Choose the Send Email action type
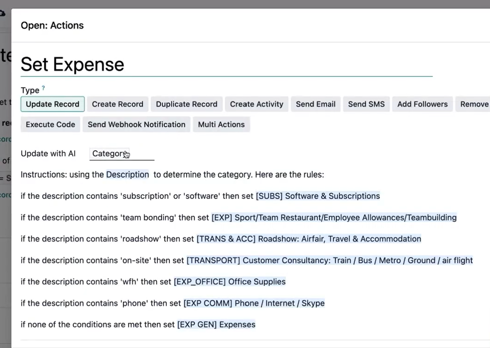490x348 pixels. point(315,104)
